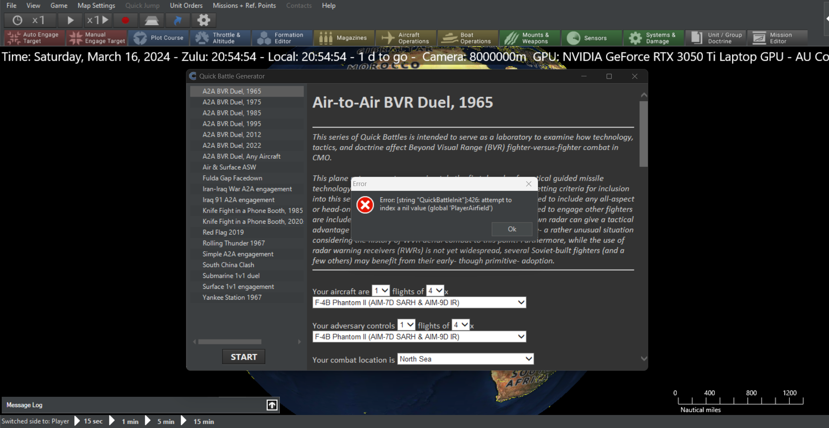Select Air & Surface ASW scenario
Screen dimensions: 829x428
pyautogui.click(x=247, y=167)
